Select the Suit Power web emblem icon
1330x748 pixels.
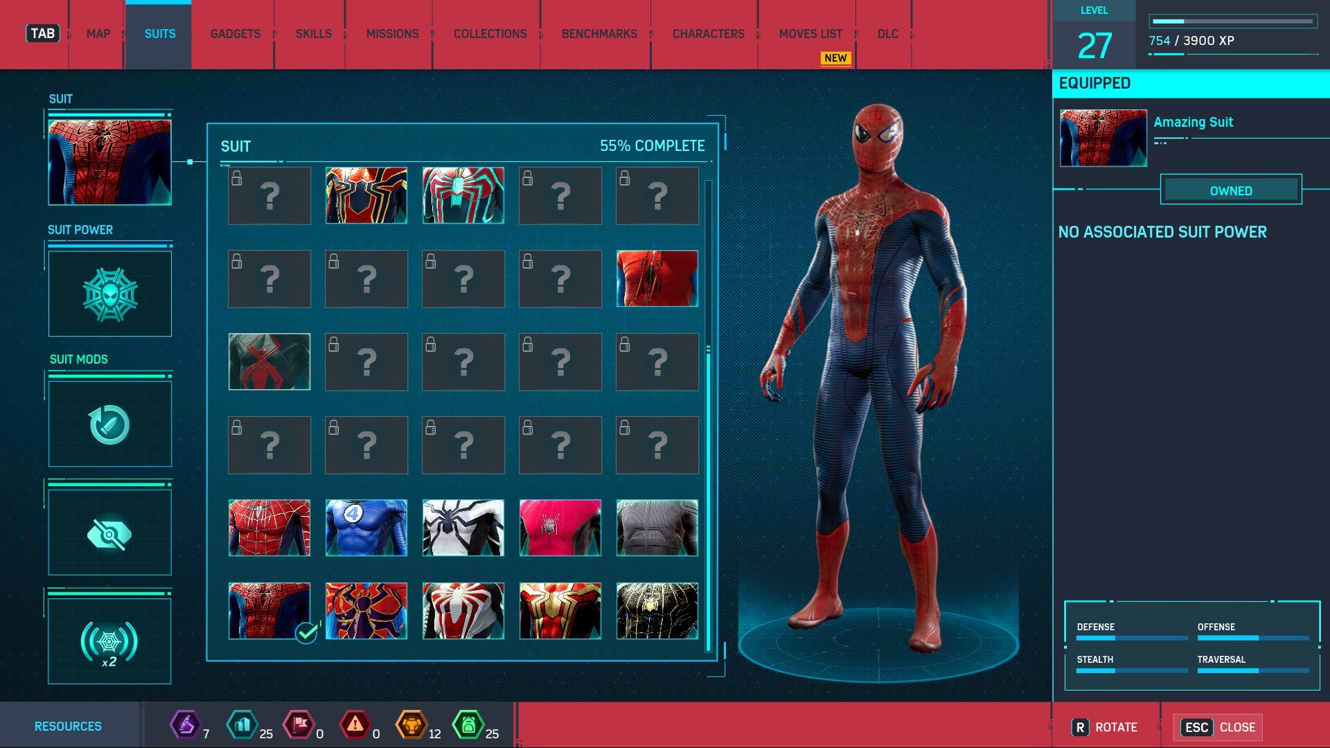coord(109,294)
